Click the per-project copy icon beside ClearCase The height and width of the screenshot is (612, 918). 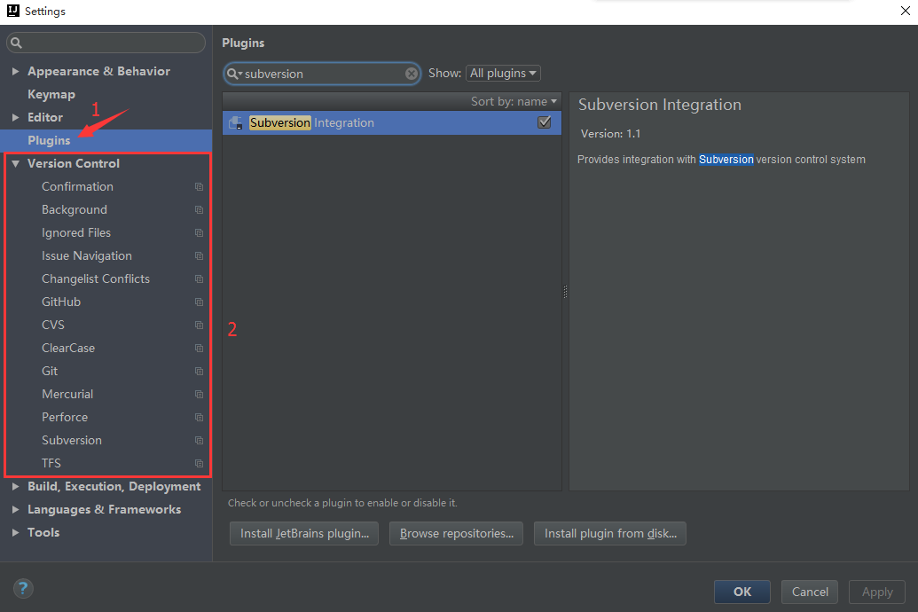(x=199, y=348)
